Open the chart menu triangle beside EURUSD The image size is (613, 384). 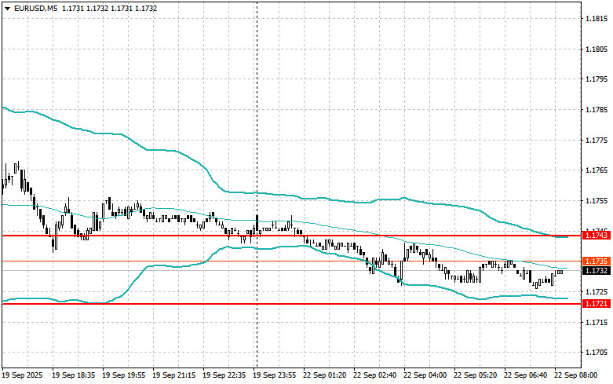[x=7, y=8]
